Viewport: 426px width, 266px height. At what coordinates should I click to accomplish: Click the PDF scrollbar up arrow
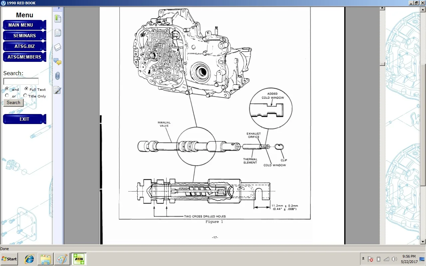pos(382,9)
